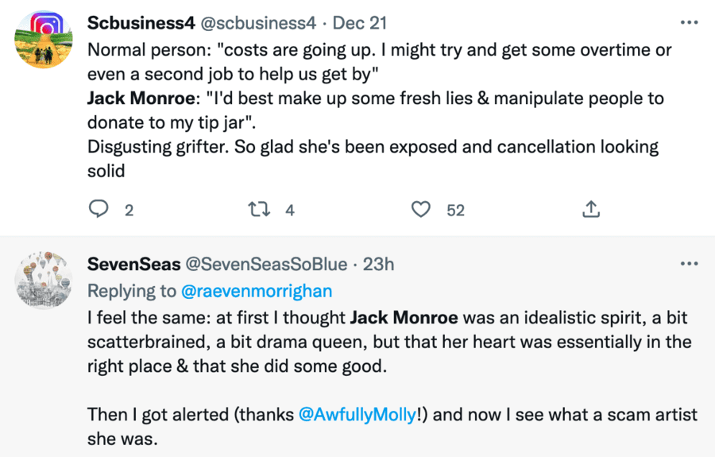Click the like count of 52
715x457 pixels.
(455, 211)
